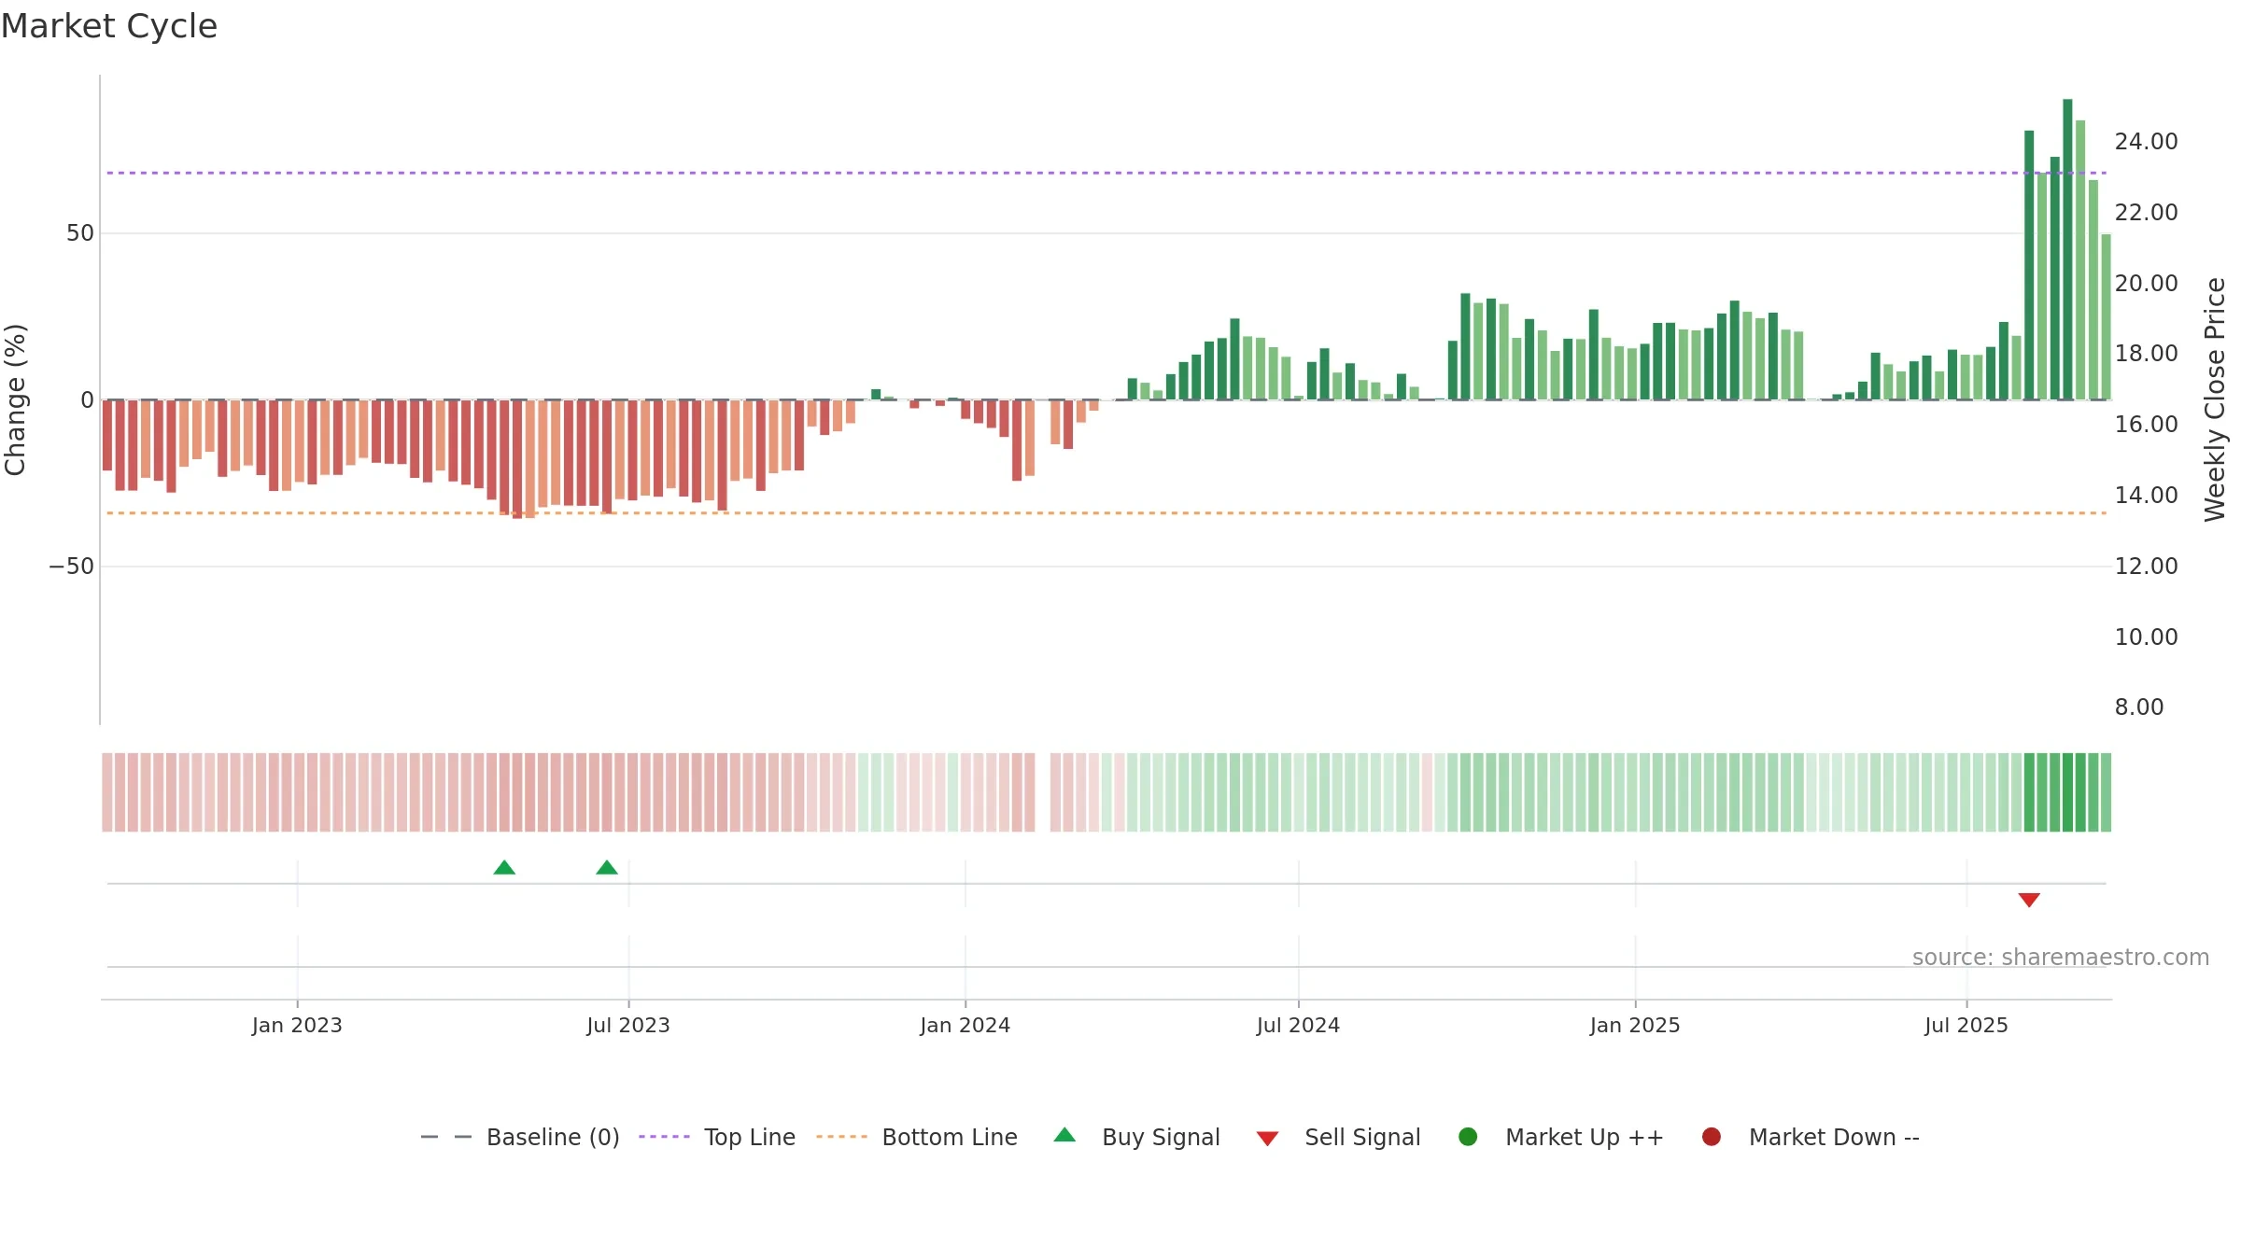Click the Jan 2025 axis label
Image resolution: width=2241 pixels, height=1260 pixels.
pos(1635,1025)
